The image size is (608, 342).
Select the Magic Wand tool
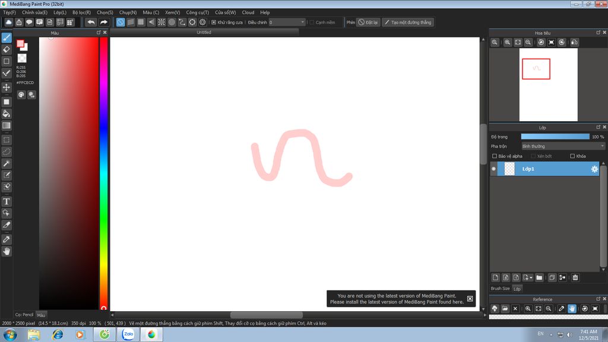(x=7, y=163)
